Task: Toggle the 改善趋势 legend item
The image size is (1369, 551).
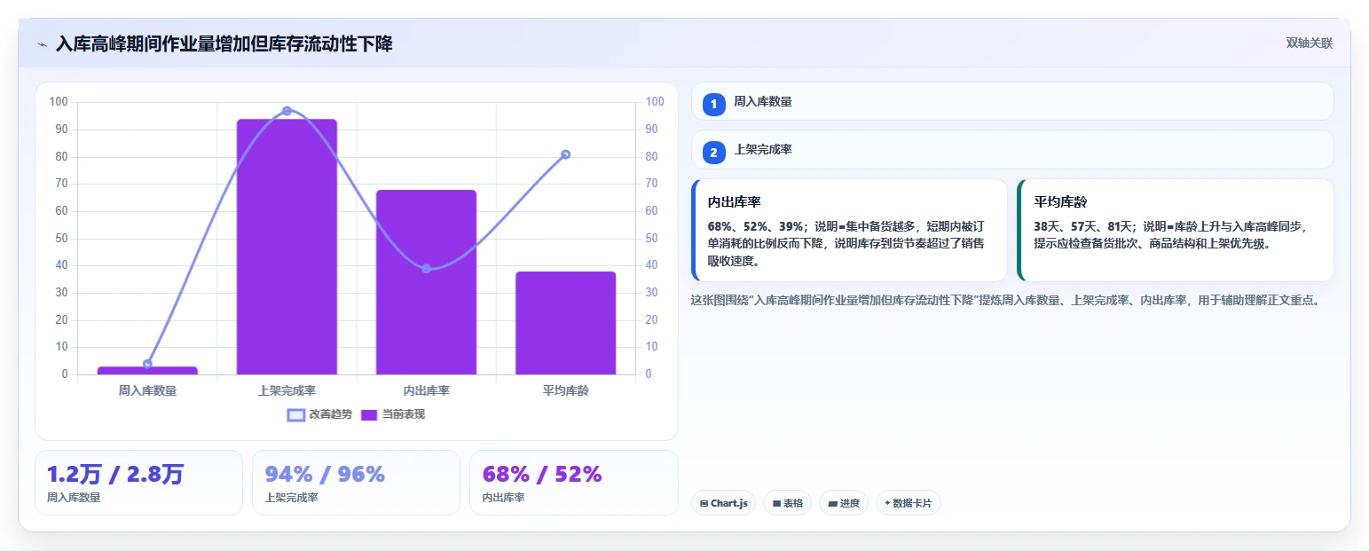Action: pyautogui.click(x=319, y=414)
